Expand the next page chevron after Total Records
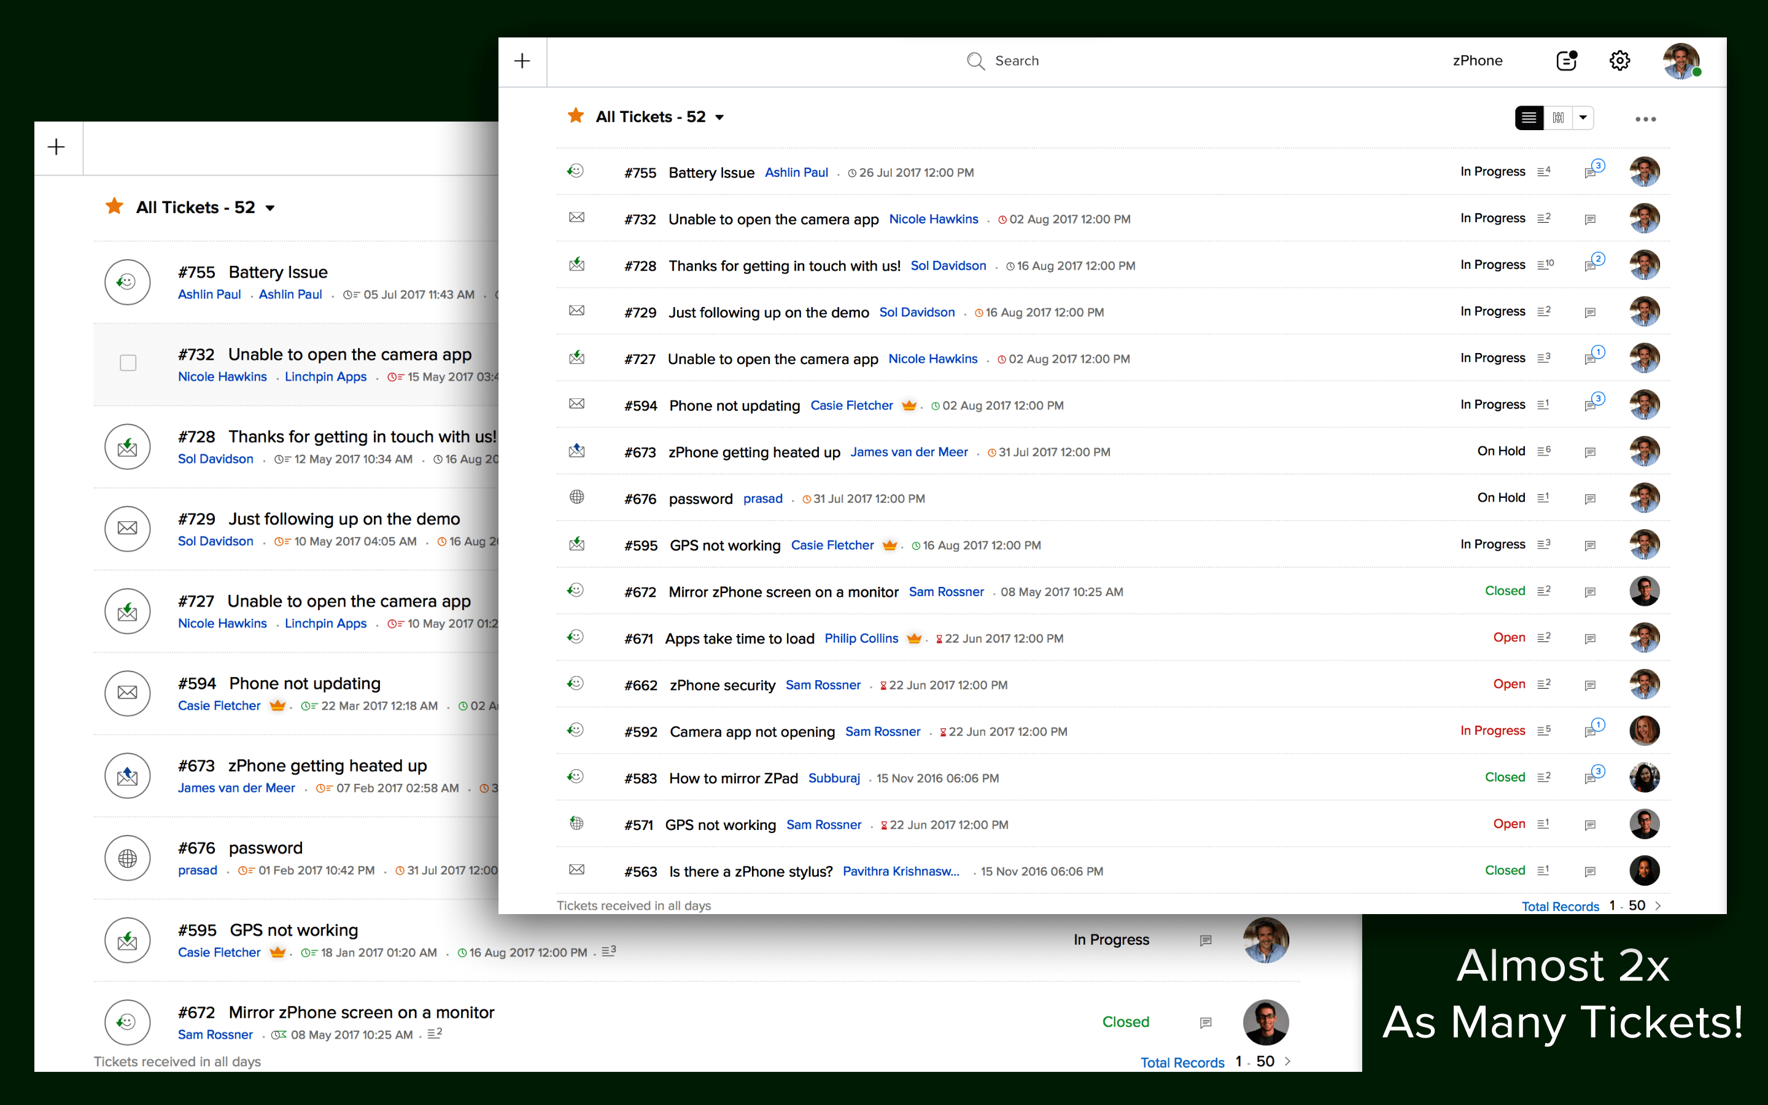The image size is (1768, 1105). (x=1659, y=906)
